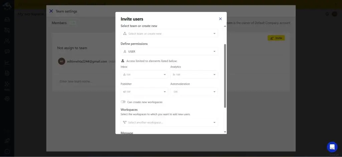342x157 pixels.
Task: Click the 'Workspaces' section heading
Action: click(x=129, y=109)
